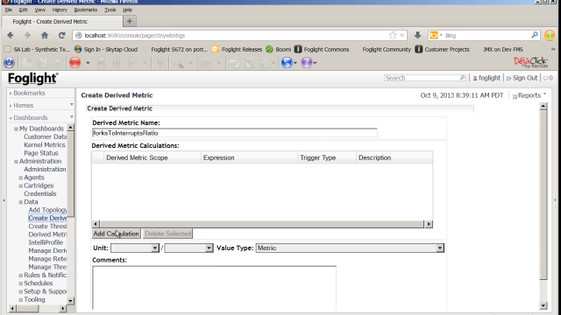Click the Delete Selected button

pos(167,234)
